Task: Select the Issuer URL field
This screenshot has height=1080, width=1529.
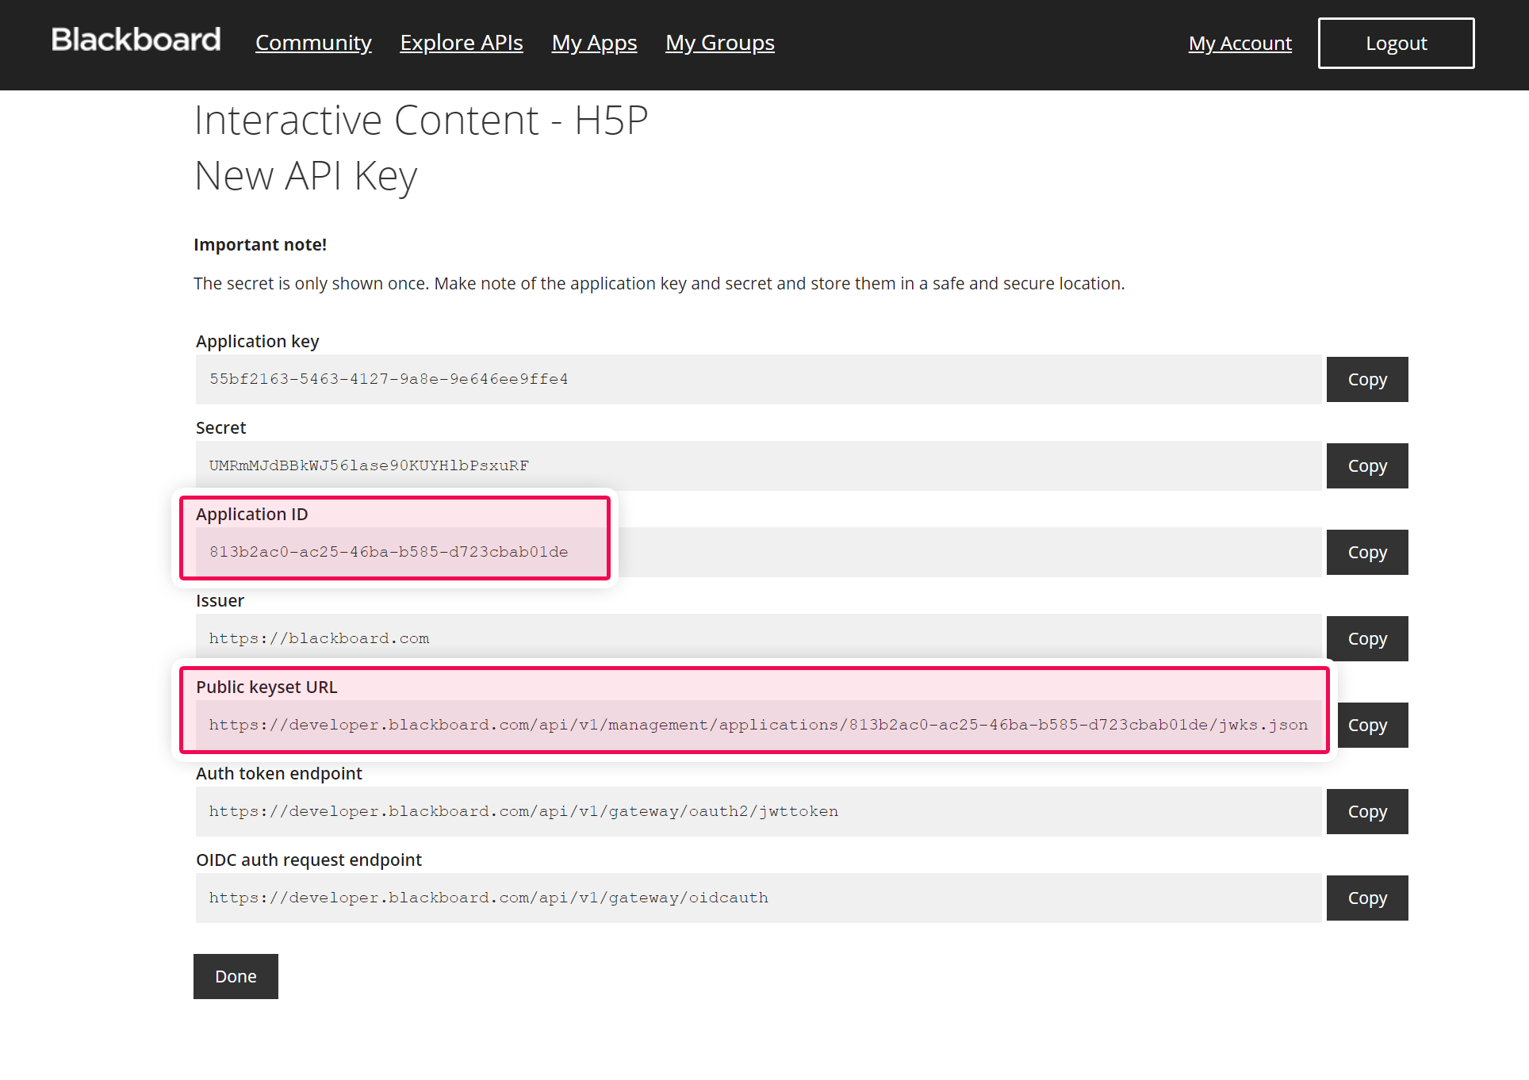Action: coord(757,639)
